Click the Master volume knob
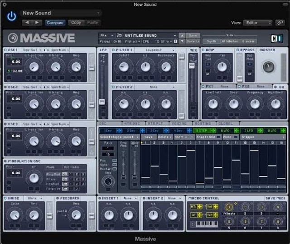The height and width of the screenshot is (244, 290). tap(268, 67)
